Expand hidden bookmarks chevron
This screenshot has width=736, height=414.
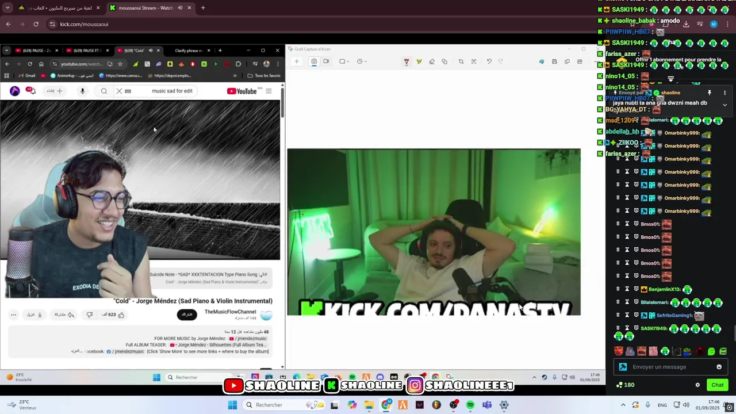click(235, 75)
